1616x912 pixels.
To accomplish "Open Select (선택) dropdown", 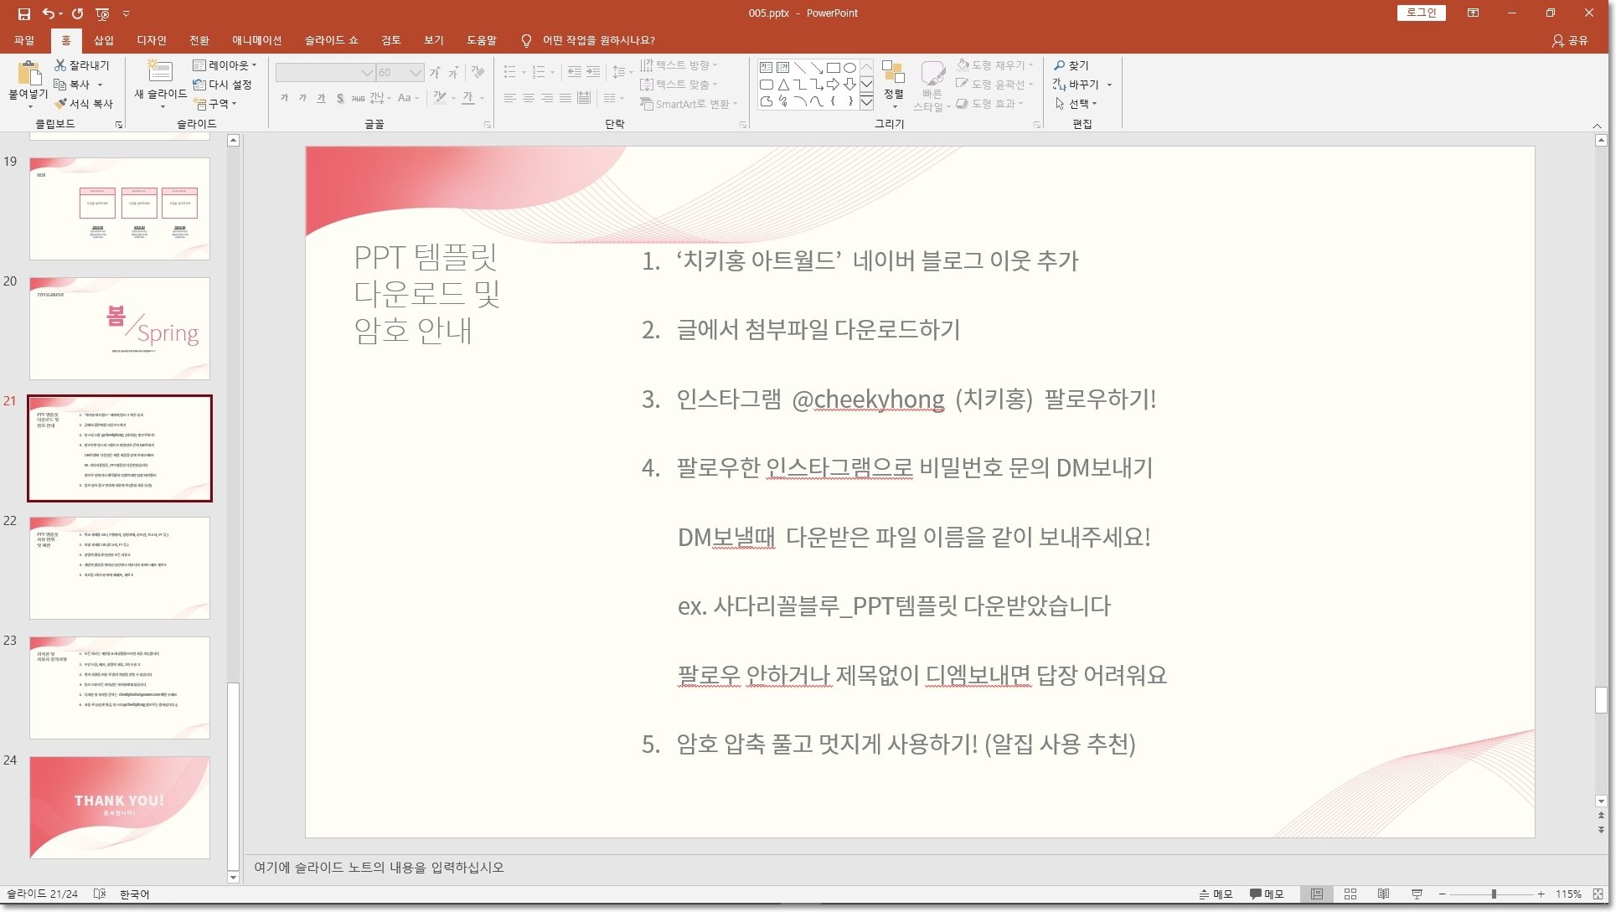I will point(1076,104).
